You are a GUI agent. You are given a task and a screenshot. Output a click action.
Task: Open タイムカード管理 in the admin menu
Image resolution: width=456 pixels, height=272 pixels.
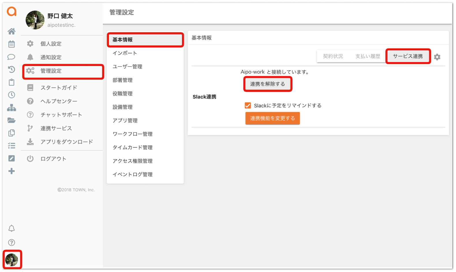(x=145, y=148)
